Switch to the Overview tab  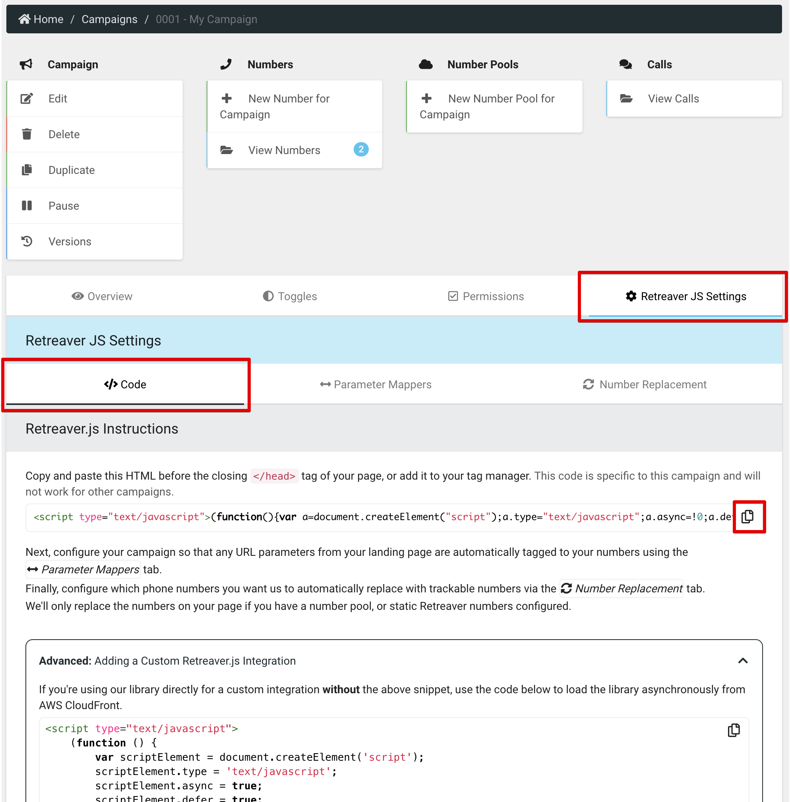pos(102,296)
